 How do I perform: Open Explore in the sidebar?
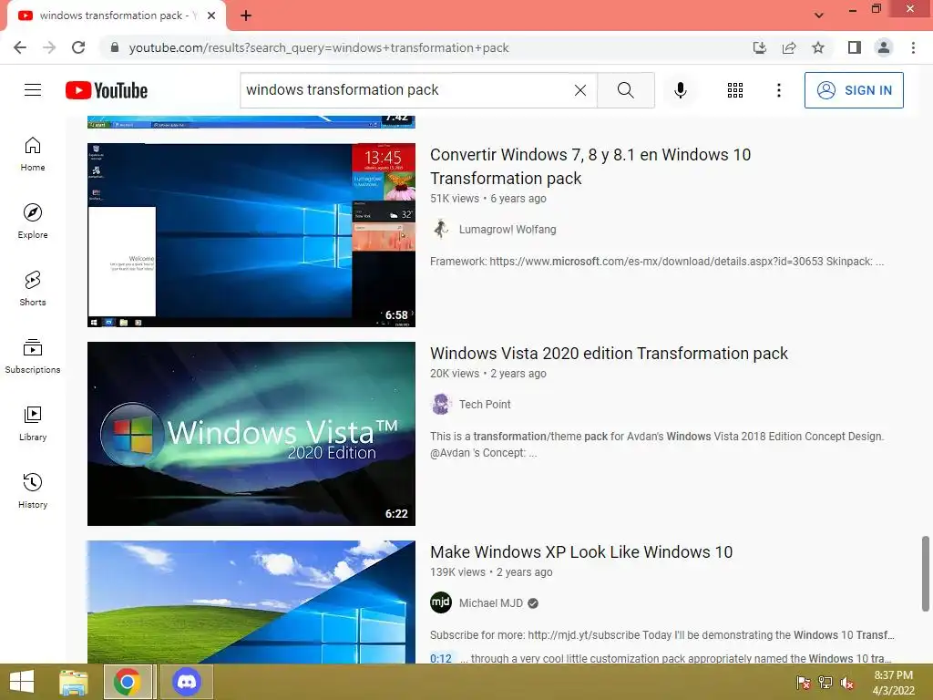tap(33, 221)
